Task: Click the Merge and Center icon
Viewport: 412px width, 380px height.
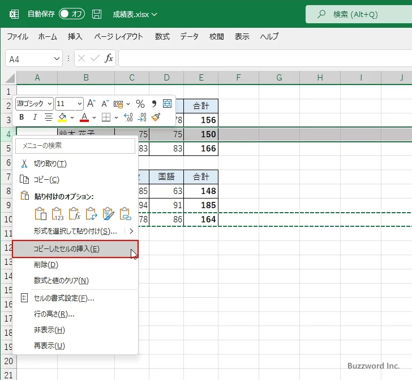Action: 167,103
